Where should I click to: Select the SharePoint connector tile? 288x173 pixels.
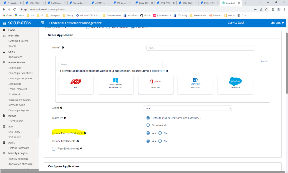point(195,85)
